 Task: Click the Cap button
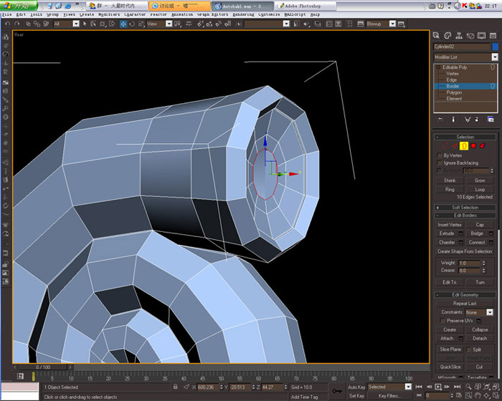[480, 225]
